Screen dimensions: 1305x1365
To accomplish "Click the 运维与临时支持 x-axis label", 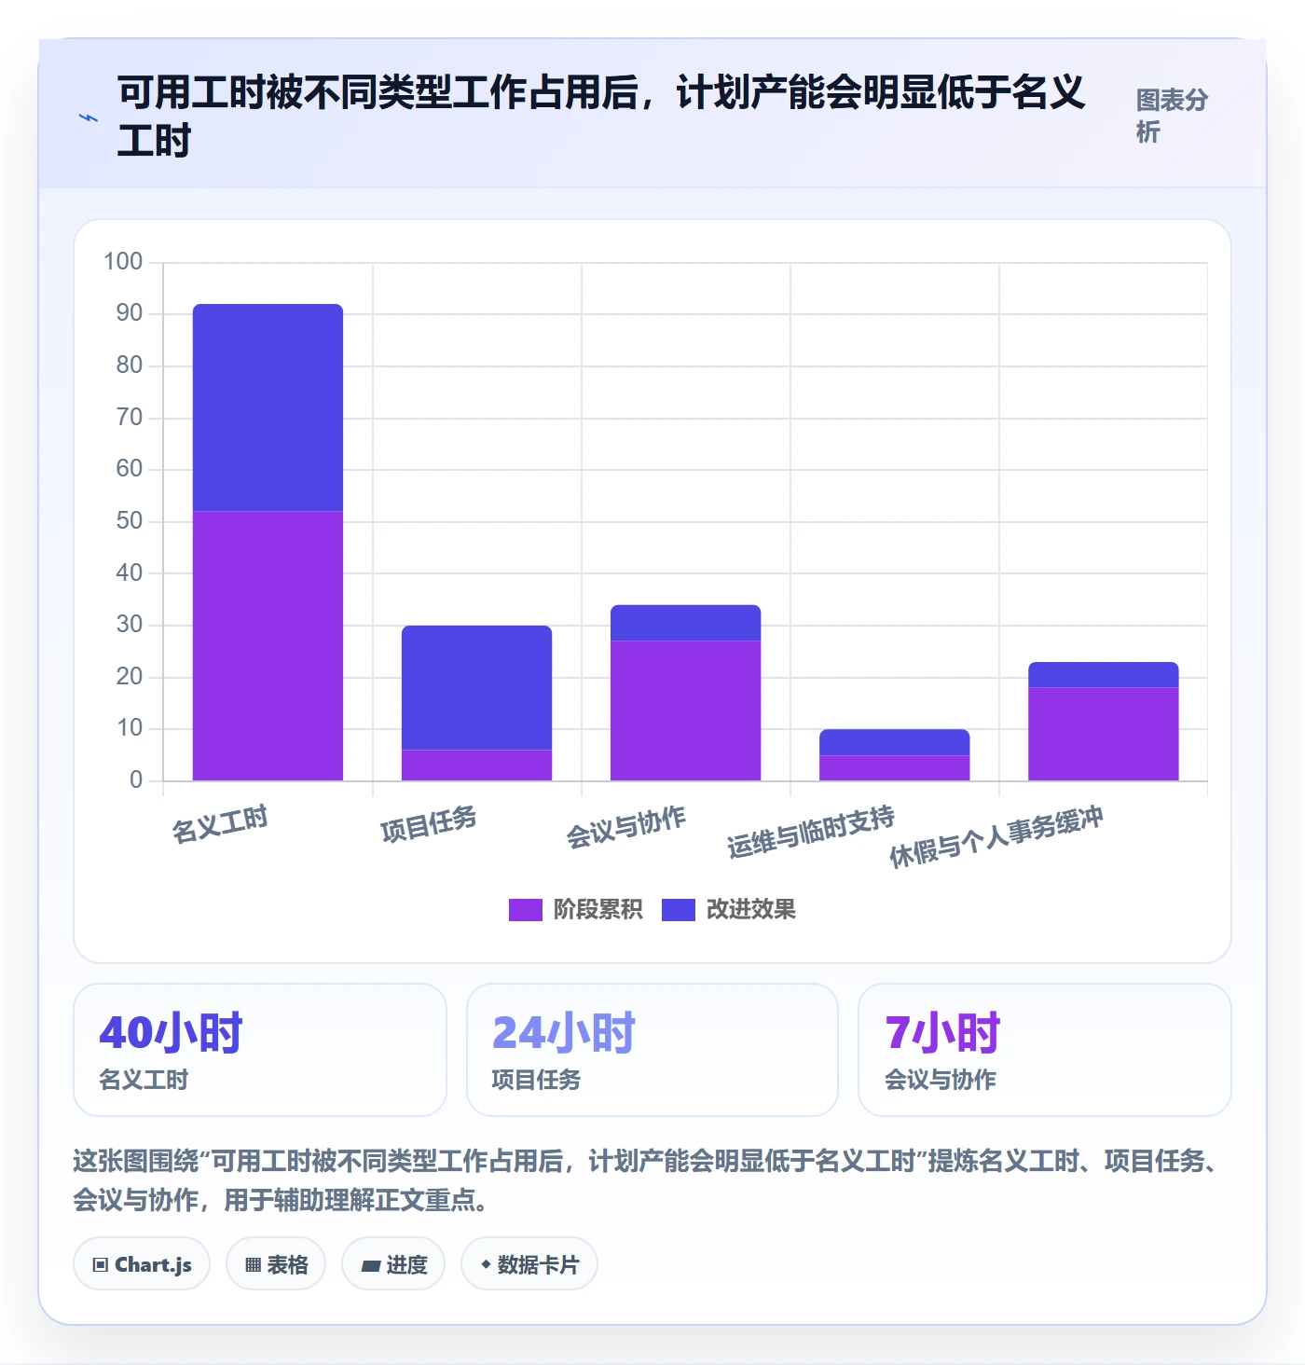I will [x=811, y=832].
